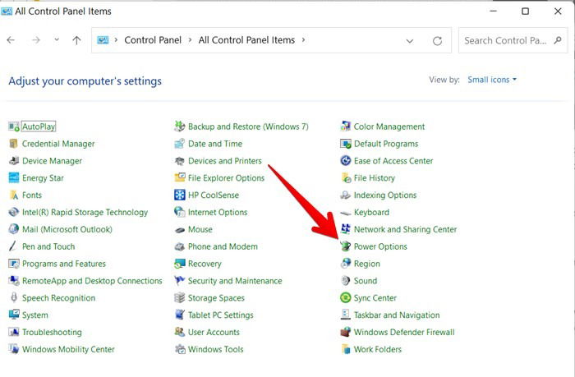
Task: Click the Sync Center green icon
Action: tap(346, 298)
